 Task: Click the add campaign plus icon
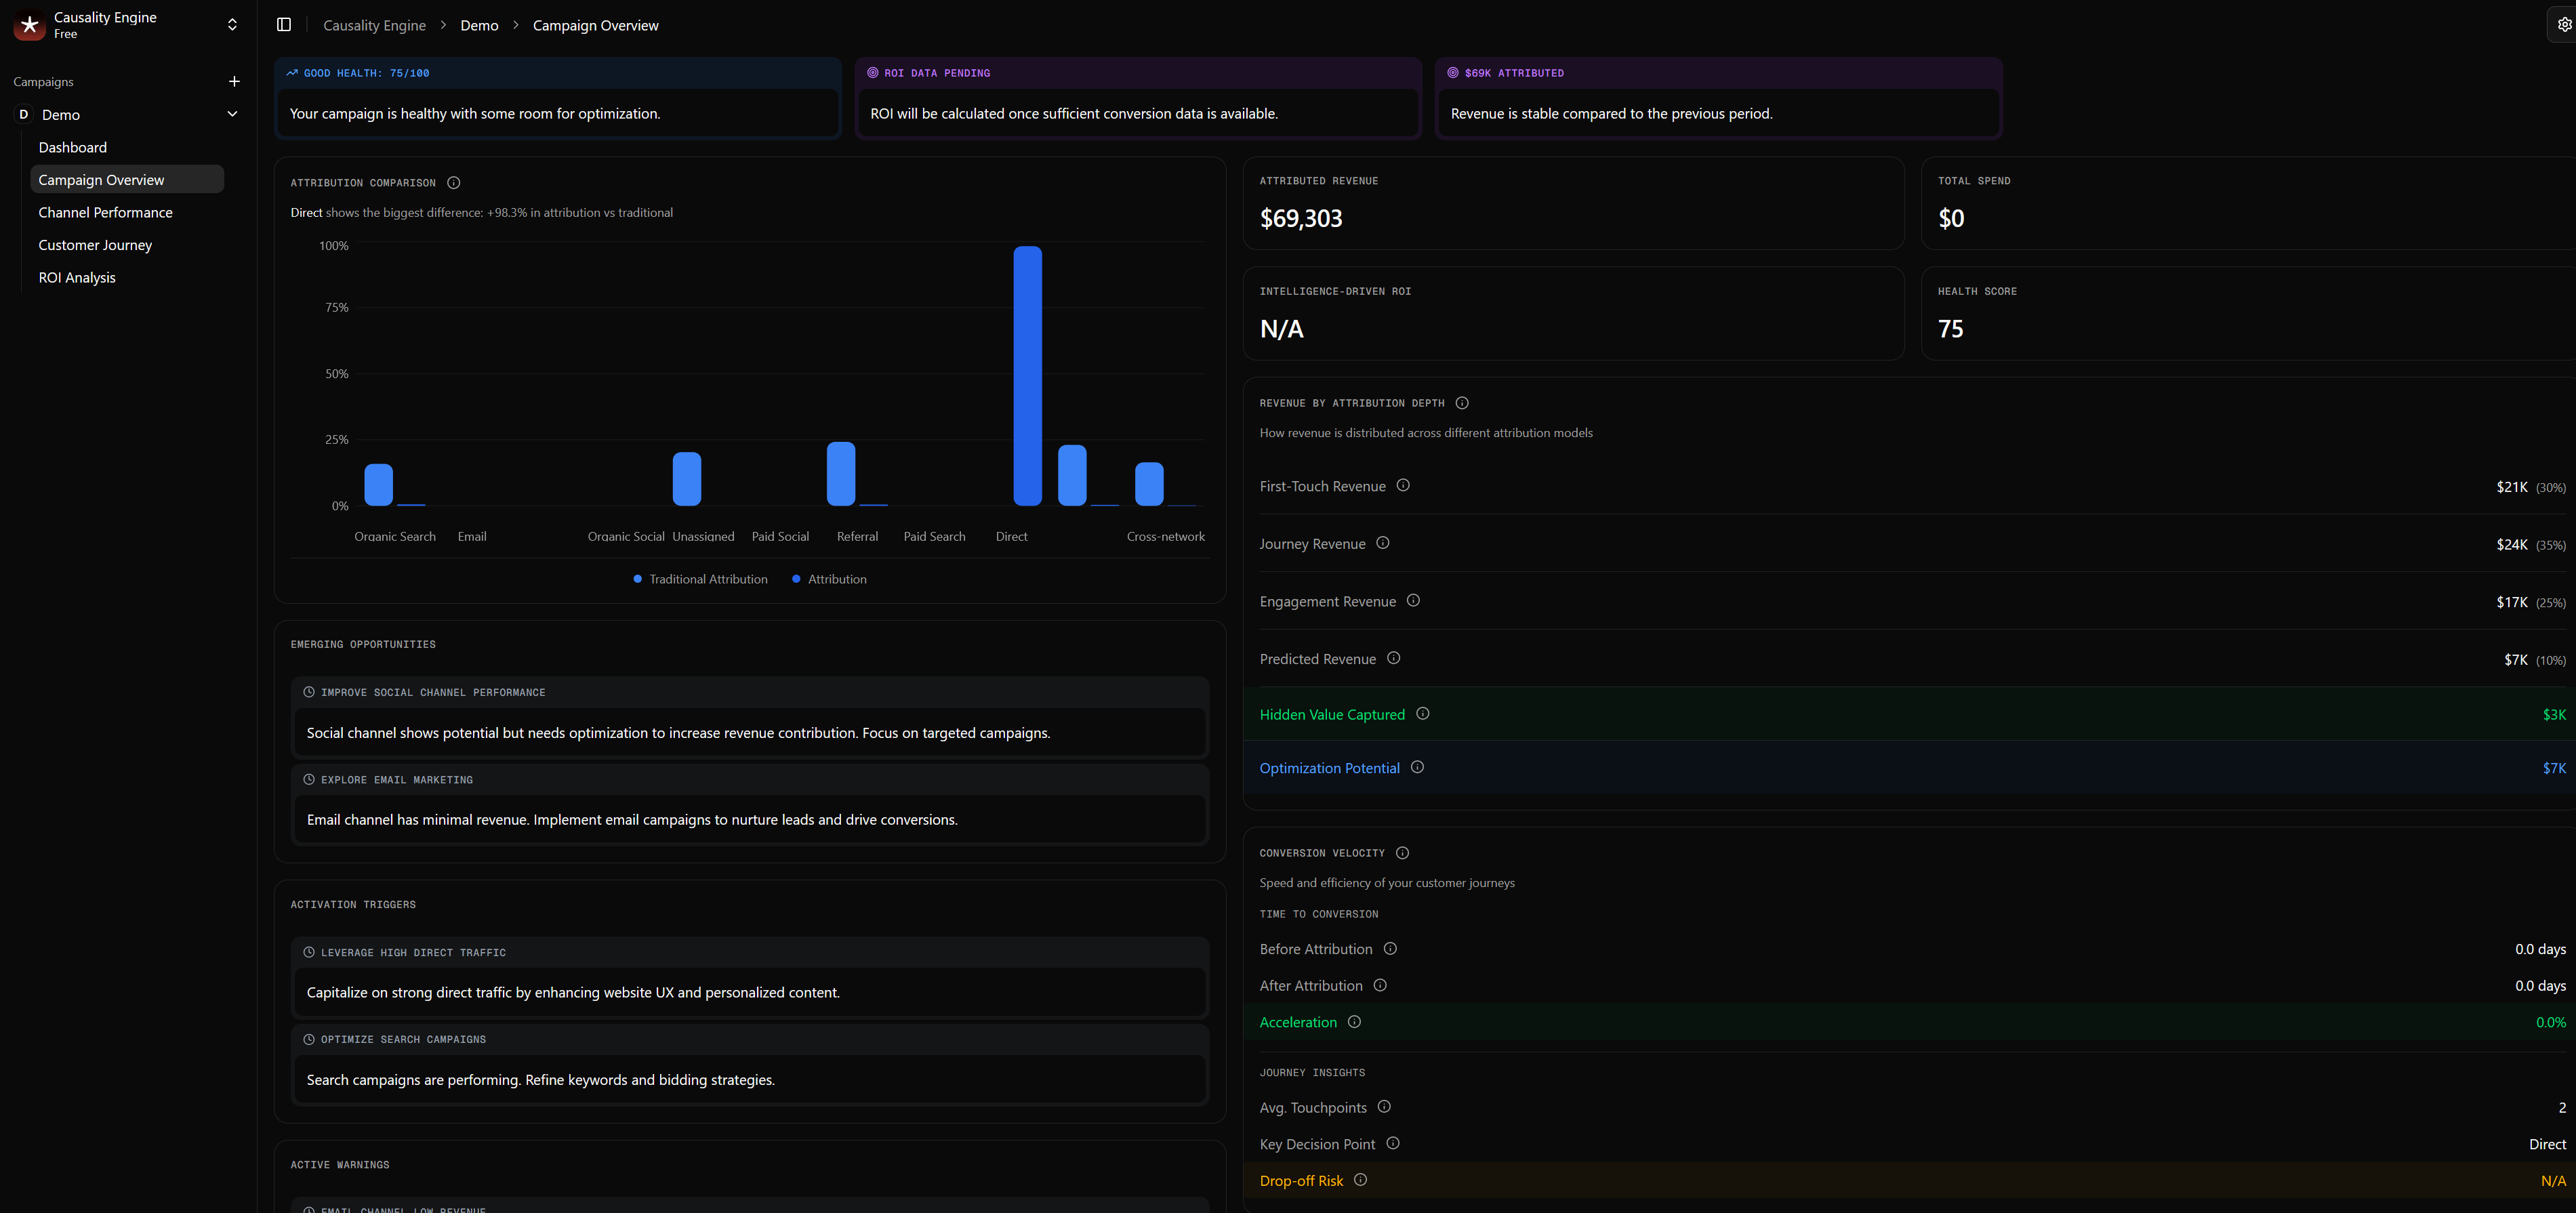pos(234,82)
